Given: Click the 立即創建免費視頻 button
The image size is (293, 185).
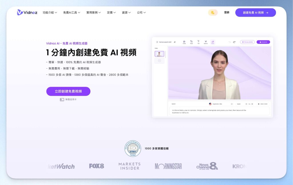Looking at the screenshot, I should pyautogui.click(x=68, y=91).
